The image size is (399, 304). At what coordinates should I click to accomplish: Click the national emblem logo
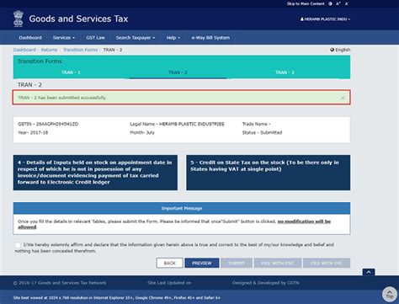[19, 19]
